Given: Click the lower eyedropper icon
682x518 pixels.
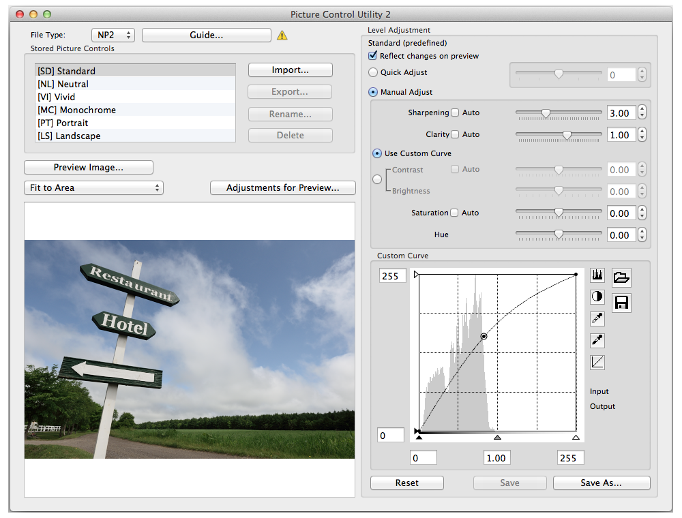Looking at the screenshot, I should (x=597, y=340).
